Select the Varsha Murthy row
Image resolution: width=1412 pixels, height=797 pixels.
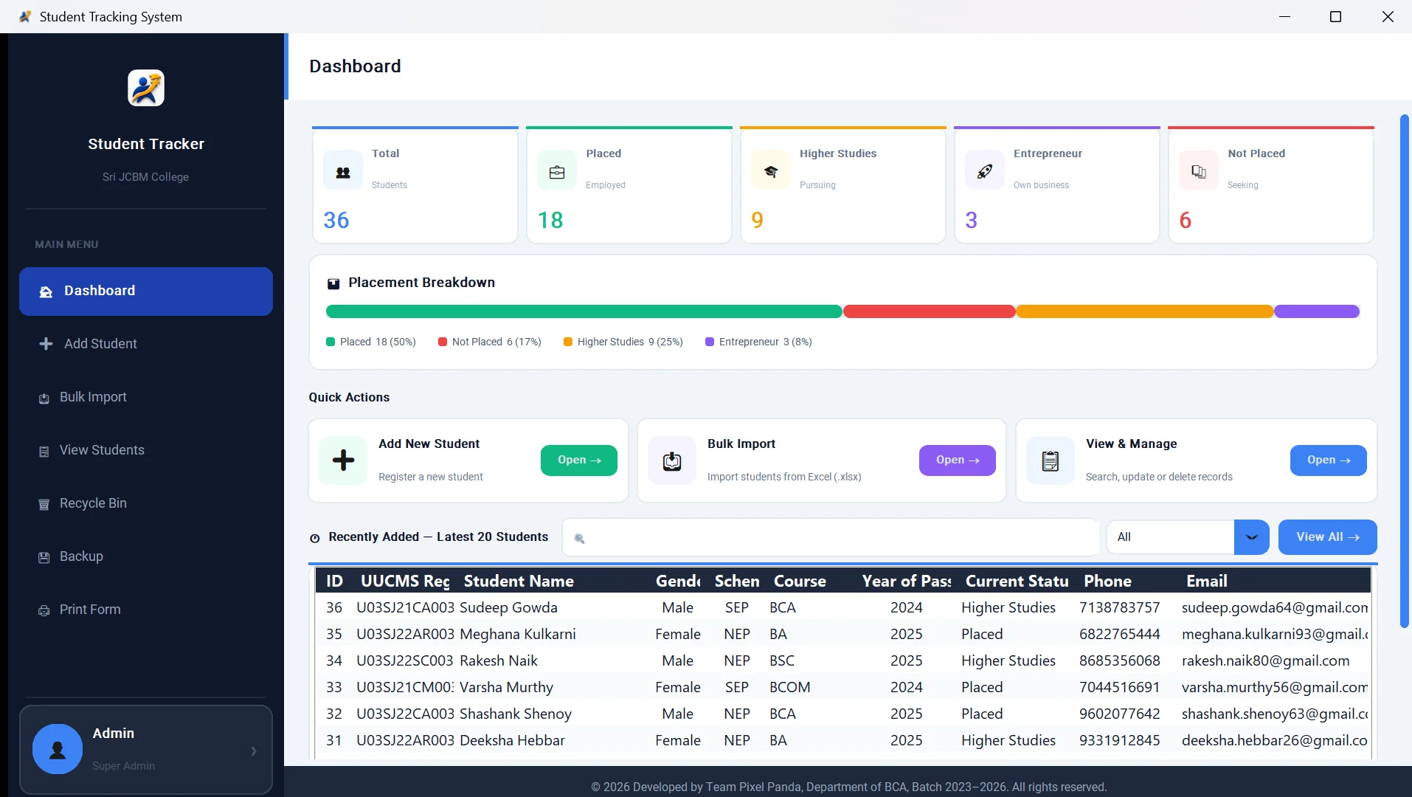pos(843,687)
